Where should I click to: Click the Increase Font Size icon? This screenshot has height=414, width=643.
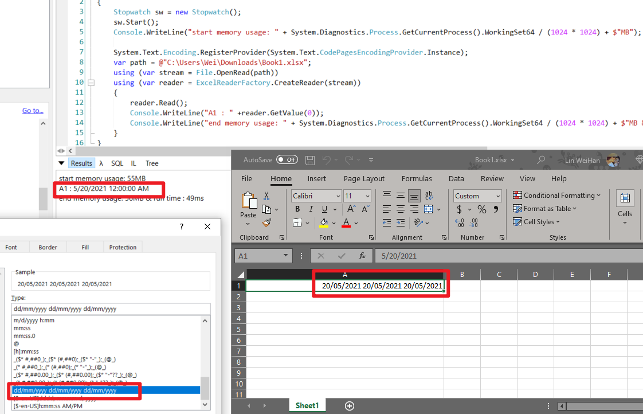[350, 208]
